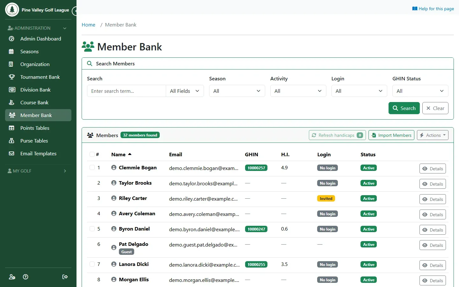Click the avatar icon beside Riley Carter
Screen dimensions: 459x287
[x=114, y=198]
